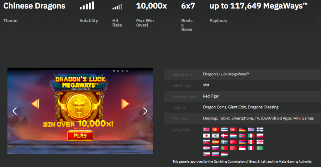Open the hamburger menu in the game frame
Viewport: 321px width, 167px height.
pos(127,71)
